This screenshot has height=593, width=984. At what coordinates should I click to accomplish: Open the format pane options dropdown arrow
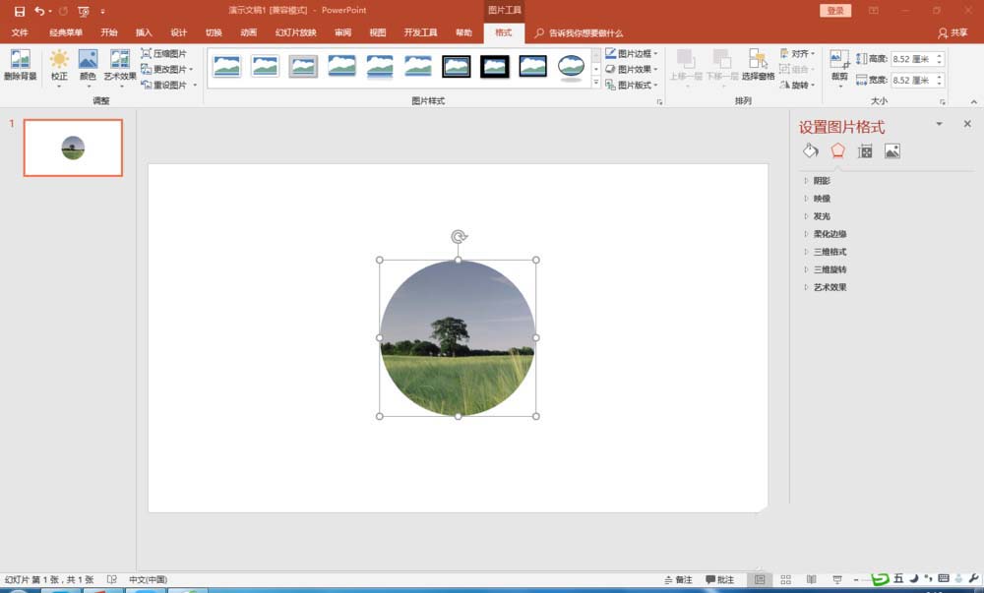tap(940, 124)
